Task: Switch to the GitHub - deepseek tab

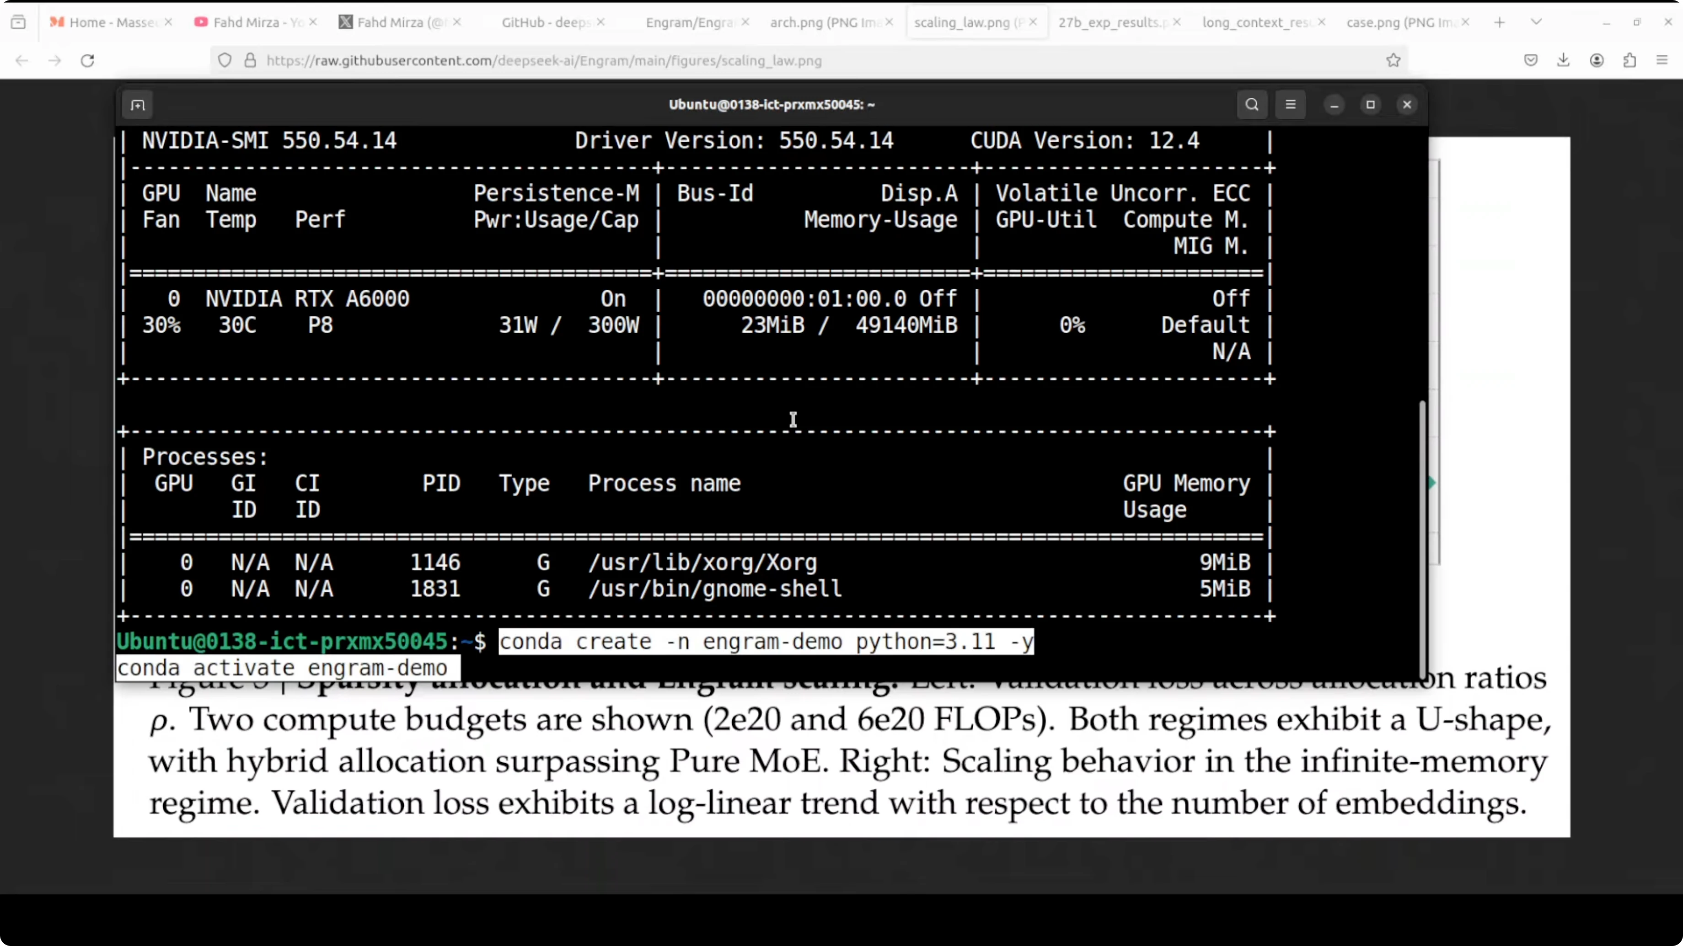Action: (x=544, y=22)
